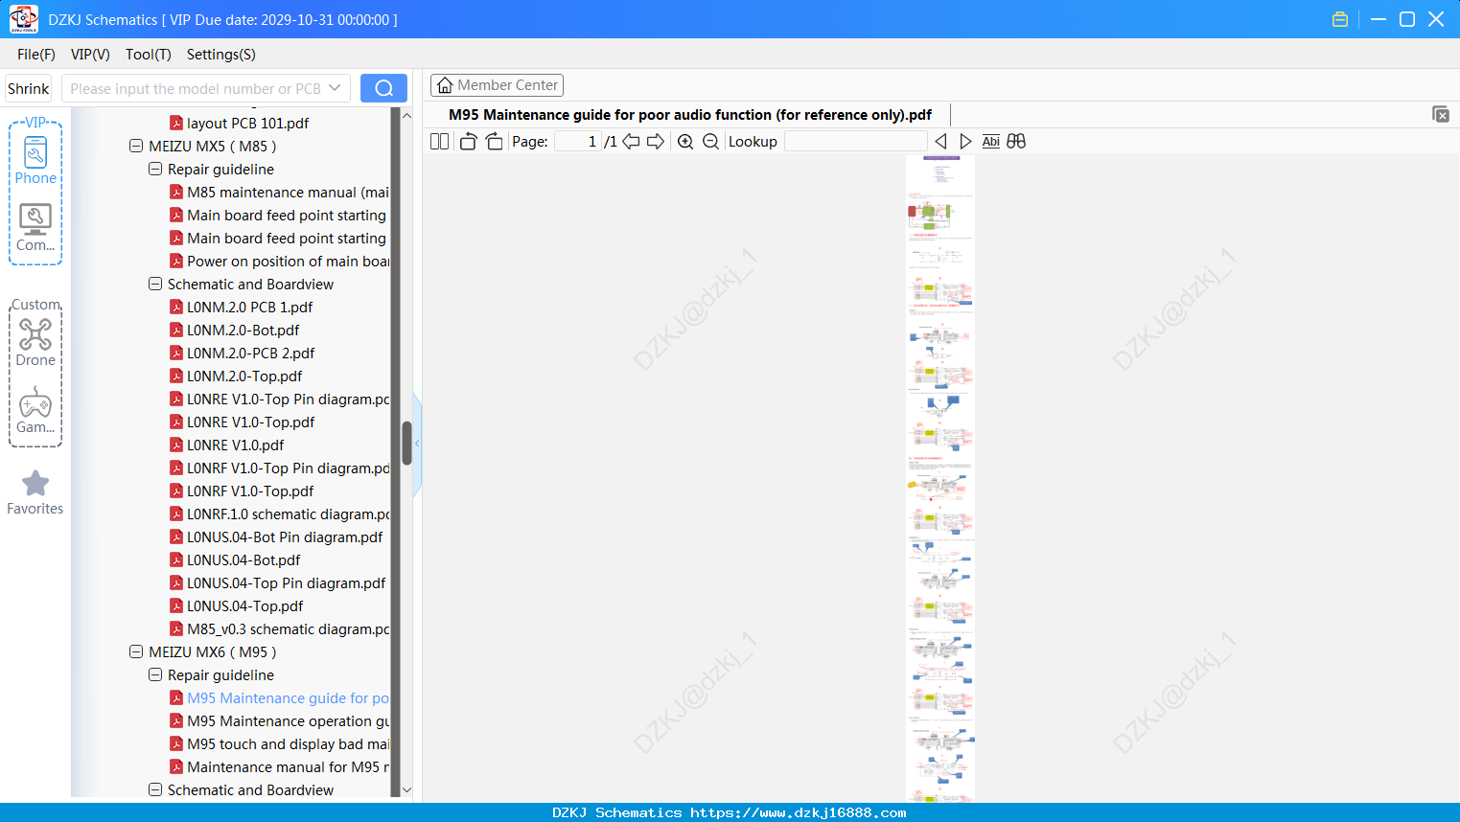
Task: Collapse Schematic and Boardview under MEIZU MX6
Action: click(155, 790)
